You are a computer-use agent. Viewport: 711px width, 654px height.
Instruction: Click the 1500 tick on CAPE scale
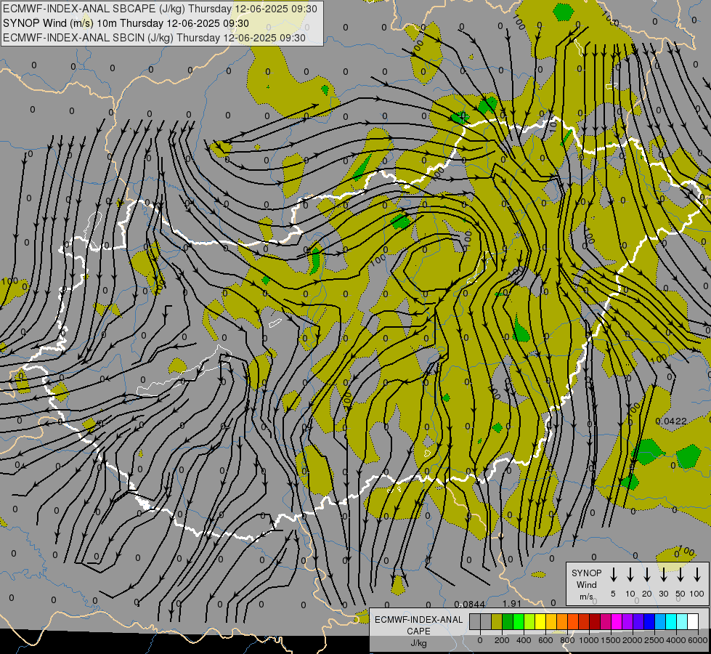611,640
